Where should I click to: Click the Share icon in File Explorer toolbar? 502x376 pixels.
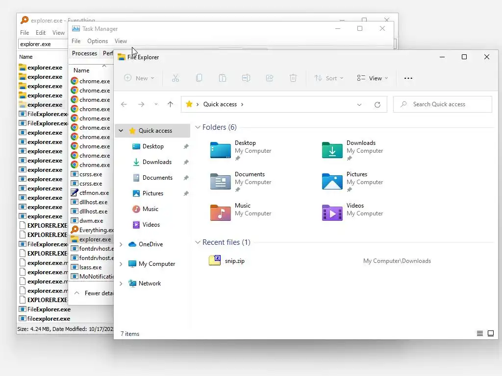coord(270,78)
